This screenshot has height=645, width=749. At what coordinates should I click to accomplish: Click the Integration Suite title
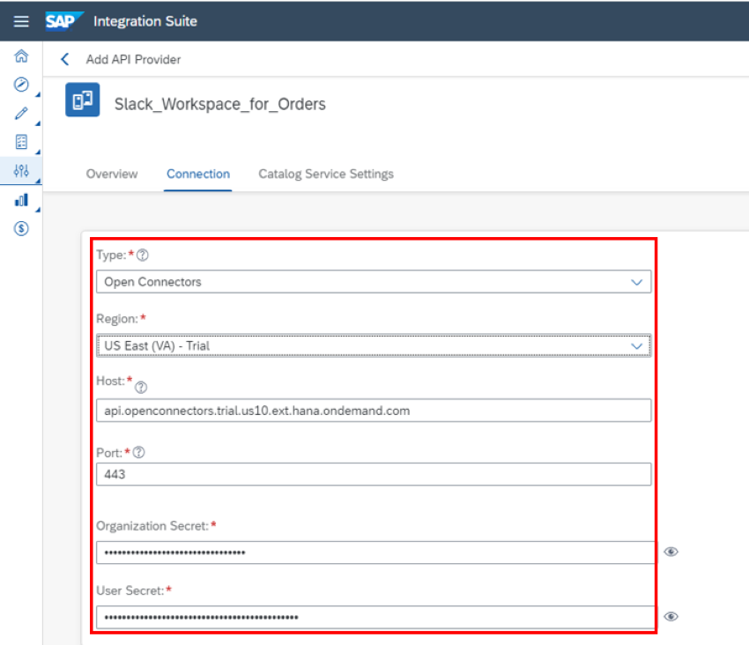point(145,21)
